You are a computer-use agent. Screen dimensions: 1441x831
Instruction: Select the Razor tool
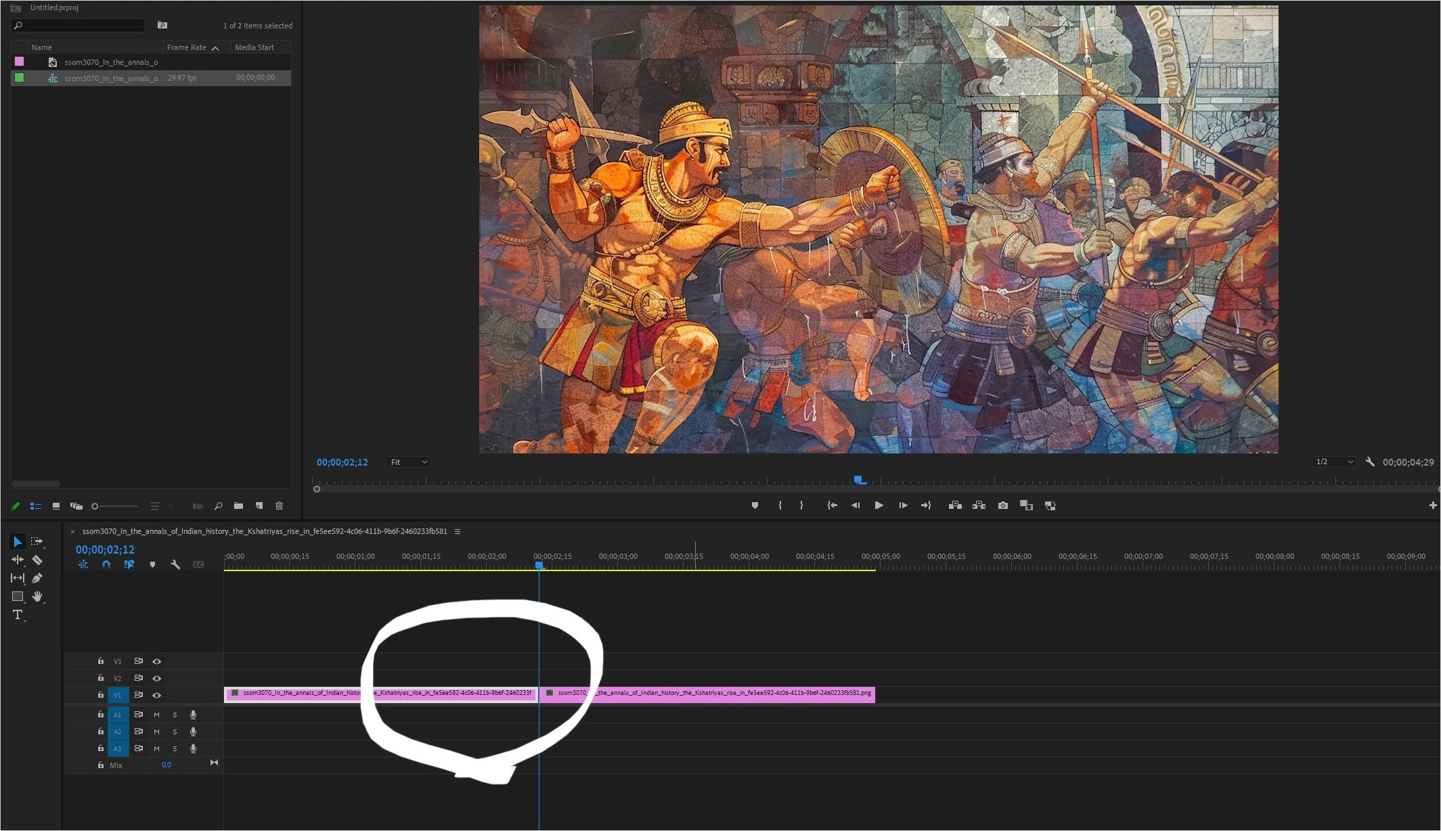37,560
